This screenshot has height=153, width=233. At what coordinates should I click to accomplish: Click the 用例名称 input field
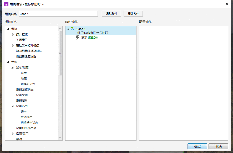[x=58, y=14]
